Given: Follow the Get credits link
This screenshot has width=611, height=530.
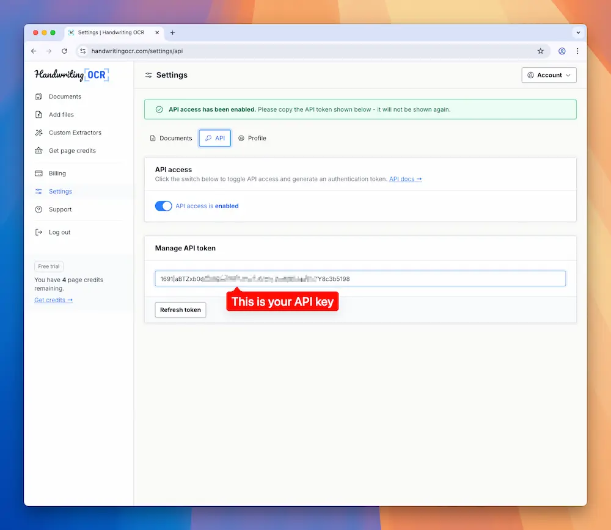Looking at the screenshot, I should (x=53, y=300).
